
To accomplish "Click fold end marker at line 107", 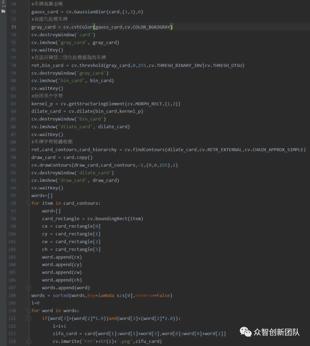I will click(x=29, y=288).
